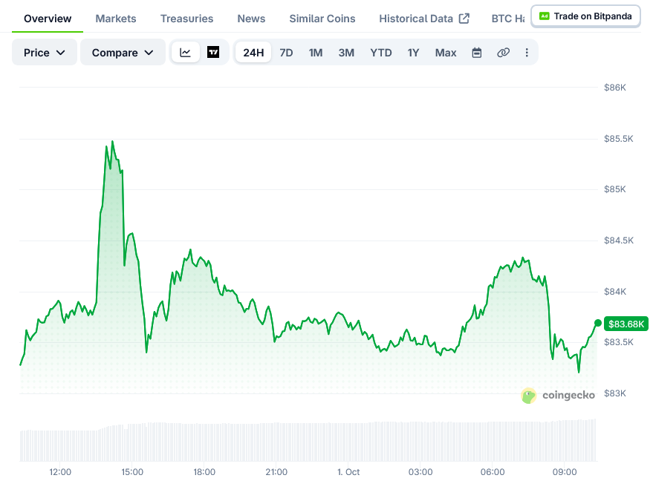
Task: Switch to line chart view icon
Action: (x=185, y=53)
